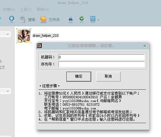
Task: Click the 文件夹 folder icon
Action: pyautogui.click(x=43, y=19)
